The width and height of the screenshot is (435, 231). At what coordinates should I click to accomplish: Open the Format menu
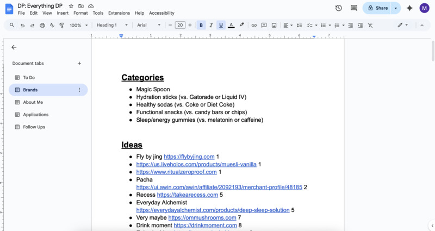(x=80, y=13)
